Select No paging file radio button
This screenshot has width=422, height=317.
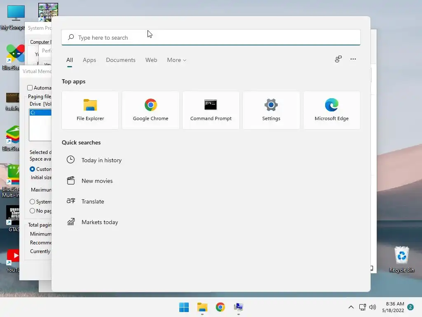32,211
